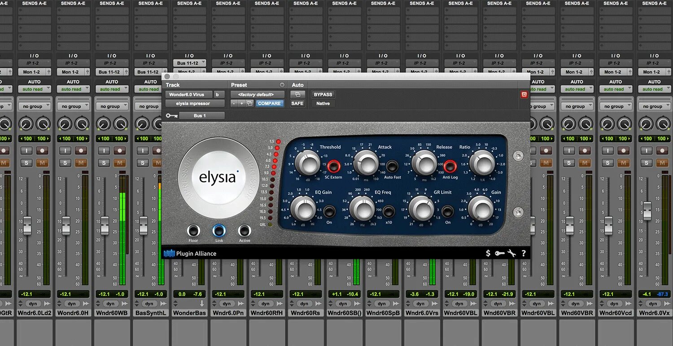
Task: Open the plugin help question mark
Action: click(x=523, y=254)
